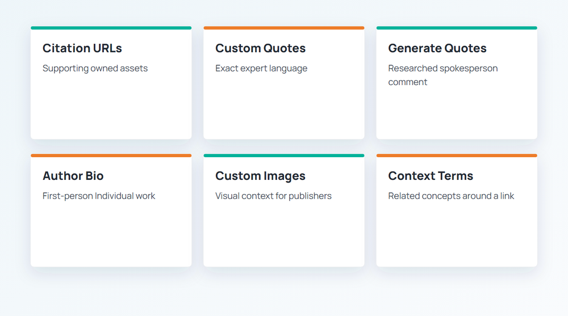
Task: Click 'Researched spokesperson comment' description
Action: pos(442,75)
